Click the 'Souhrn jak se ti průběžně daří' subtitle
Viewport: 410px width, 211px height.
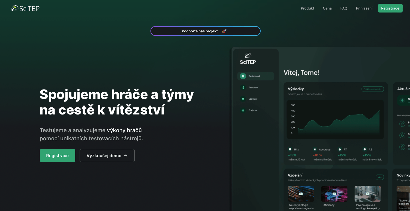(x=305, y=94)
